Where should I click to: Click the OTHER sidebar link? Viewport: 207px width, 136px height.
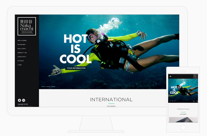click(x=21, y=61)
